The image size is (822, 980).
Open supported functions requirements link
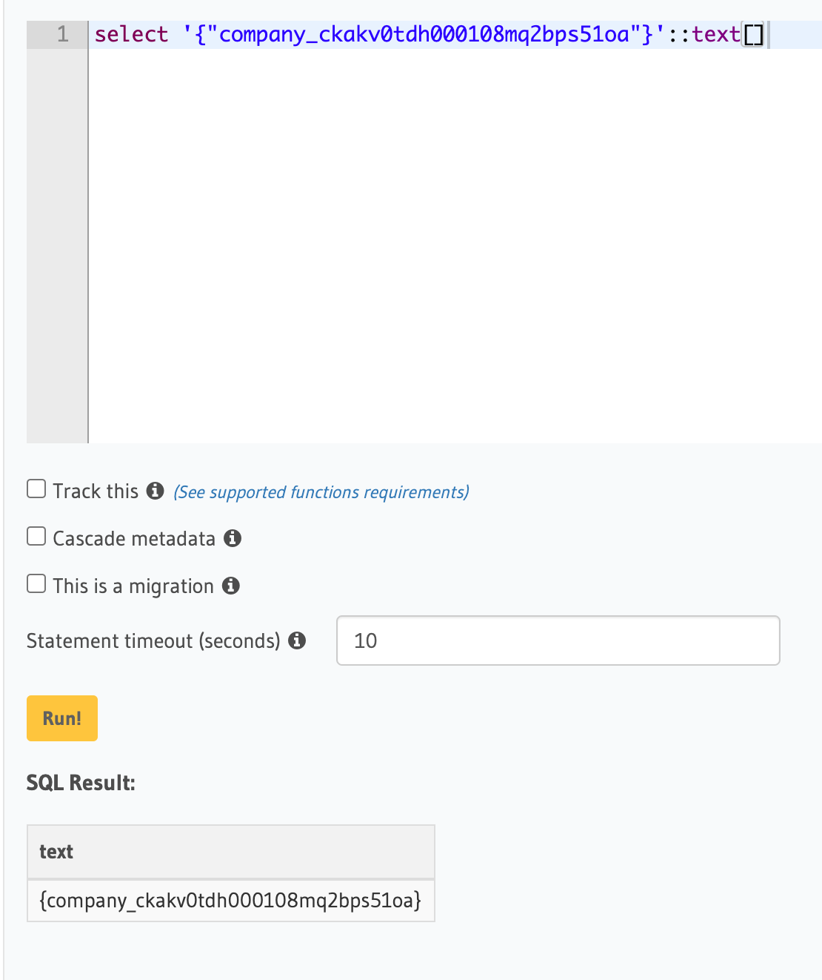coord(320,491)
